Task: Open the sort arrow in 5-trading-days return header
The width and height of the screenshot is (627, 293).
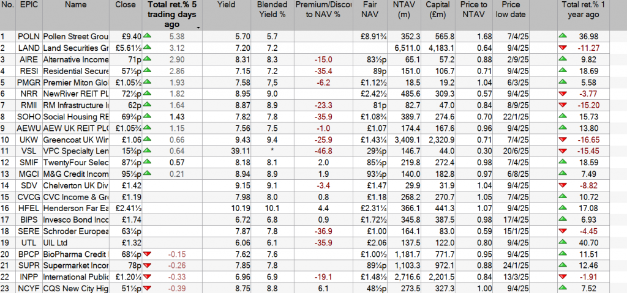Action: tap(198, 27)
